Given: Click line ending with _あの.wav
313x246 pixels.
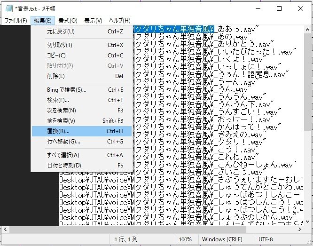Looking at the screenshot, I should tap(192, 37).
